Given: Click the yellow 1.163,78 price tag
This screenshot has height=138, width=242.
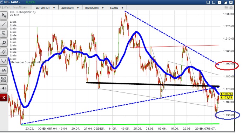Looking at the screenshot, I should 227,97.
